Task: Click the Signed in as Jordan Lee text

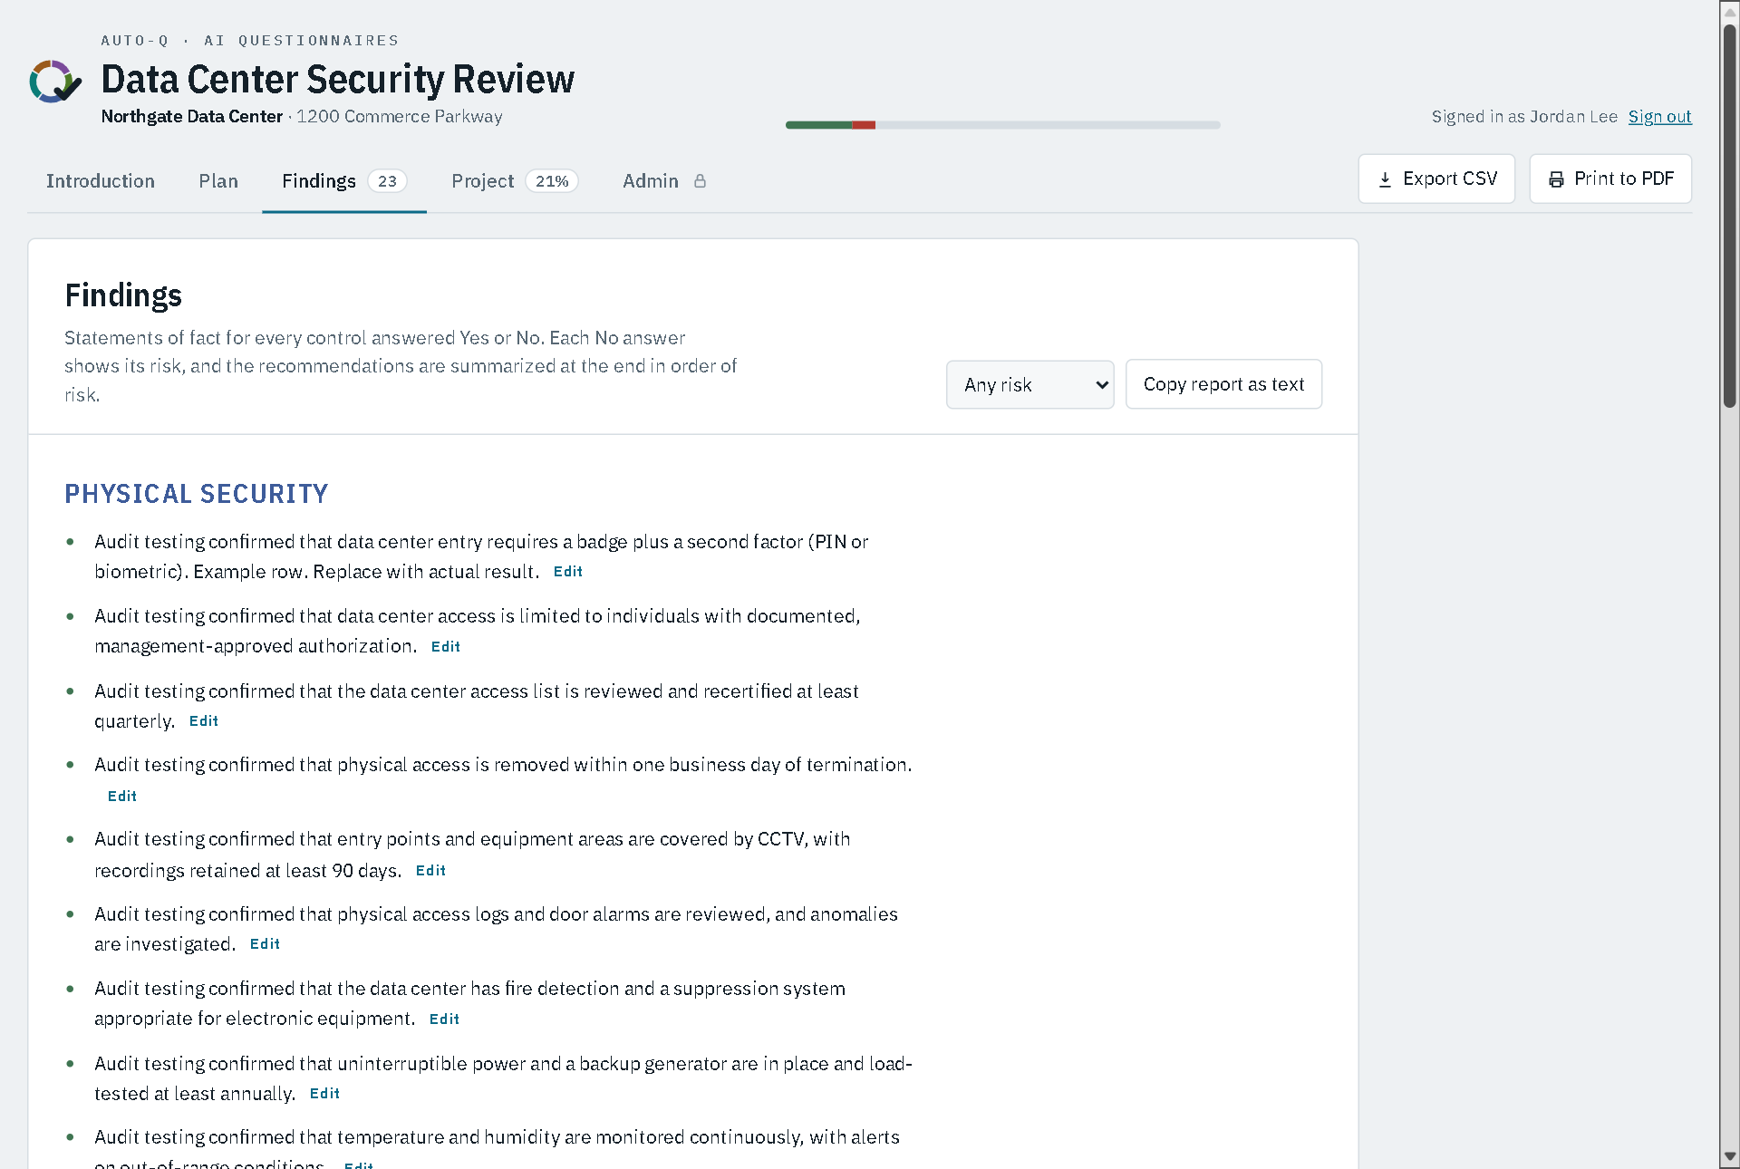Action: click(1524, 117)
